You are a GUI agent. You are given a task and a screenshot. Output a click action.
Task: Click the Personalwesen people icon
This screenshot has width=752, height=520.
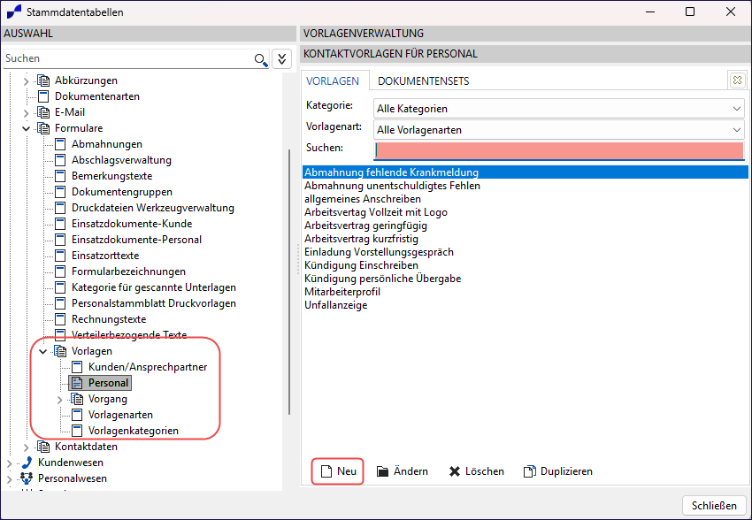pyautogui.click(x=26, y=478)
